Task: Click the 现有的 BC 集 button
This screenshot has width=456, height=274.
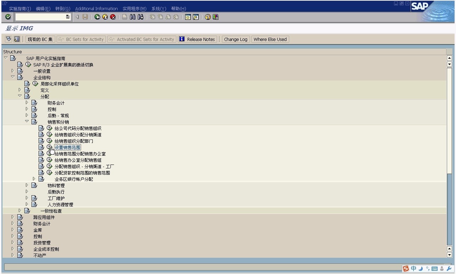Action: pyautogui.click(x=40, y=39)
